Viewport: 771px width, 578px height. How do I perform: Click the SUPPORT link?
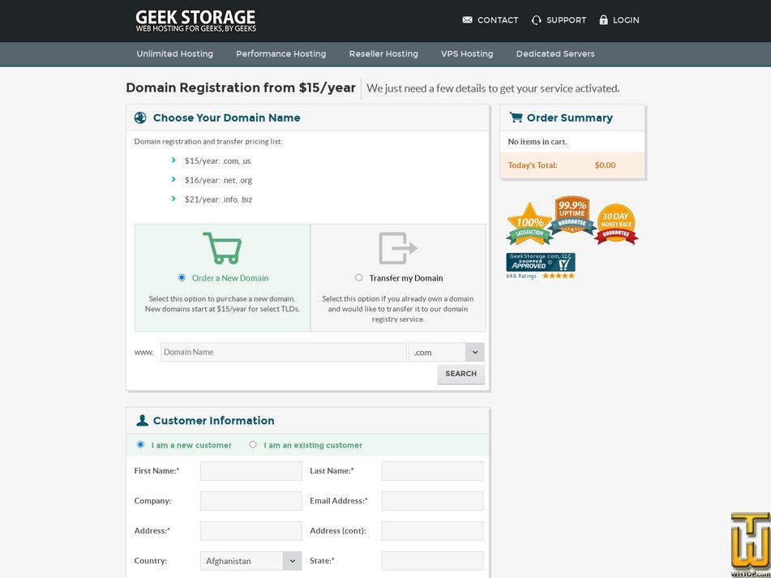(x=566, y=20)
